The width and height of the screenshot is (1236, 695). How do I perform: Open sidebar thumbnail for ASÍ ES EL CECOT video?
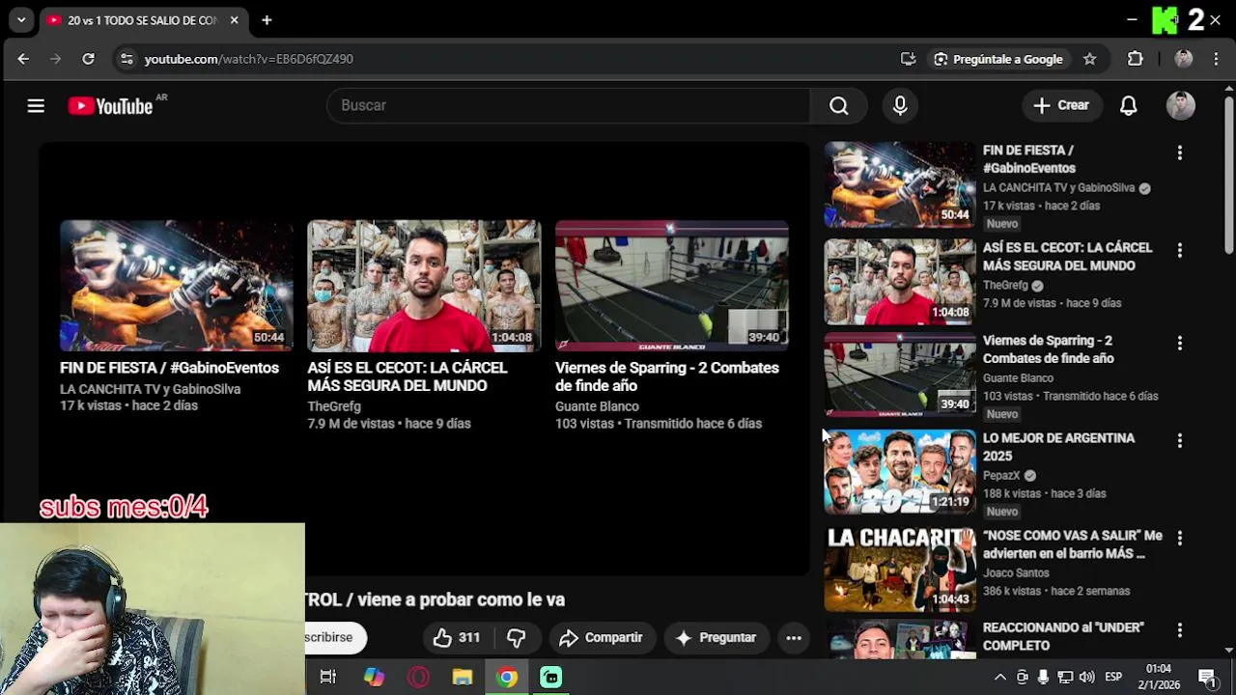[x=900, y=282]
